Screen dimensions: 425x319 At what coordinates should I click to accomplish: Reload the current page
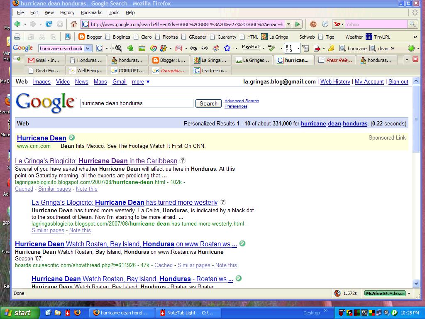(49, 24)
